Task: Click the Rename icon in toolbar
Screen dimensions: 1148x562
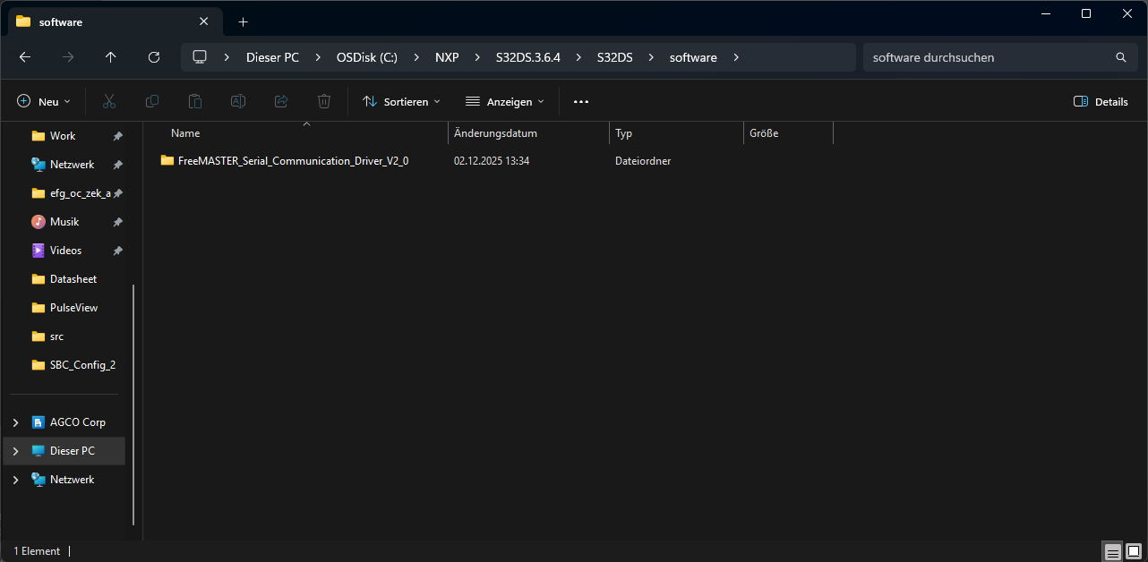Action: click(238, 101)
